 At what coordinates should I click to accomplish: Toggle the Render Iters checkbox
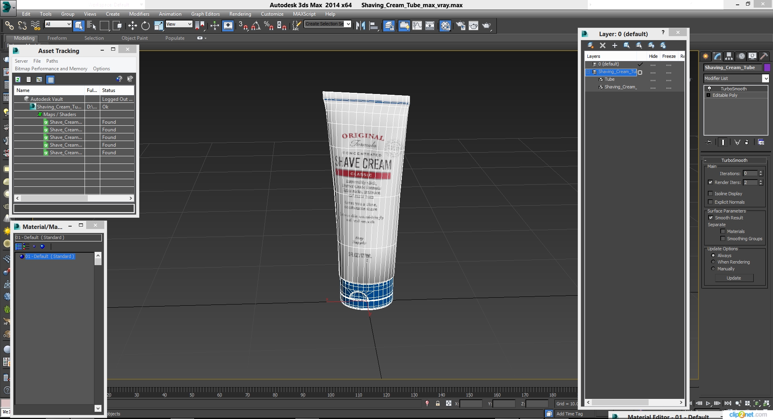pos(710,182)
